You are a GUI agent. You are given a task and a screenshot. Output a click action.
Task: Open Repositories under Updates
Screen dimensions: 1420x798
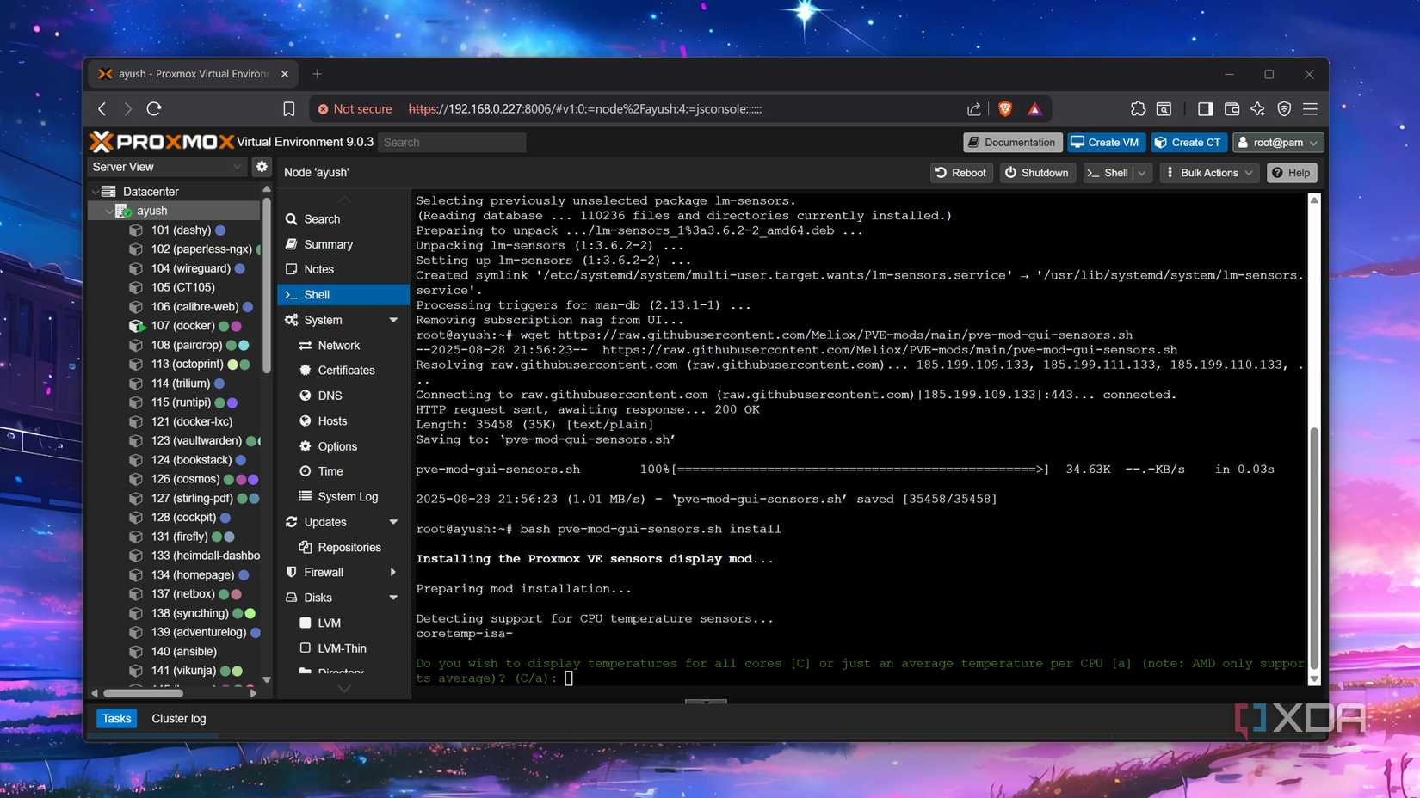click(349, 547)
